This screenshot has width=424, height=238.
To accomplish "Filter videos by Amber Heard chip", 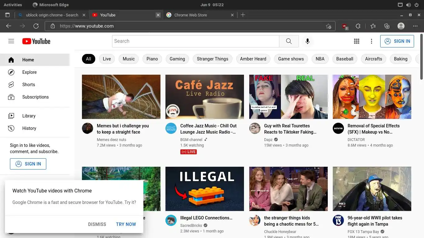I will 253,59.
